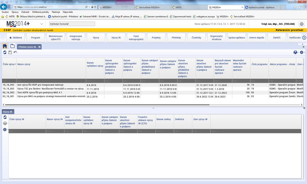The height and width of the screenshot is (184, 307).
Task: Open Organizační struktura section
Action: 216,38
